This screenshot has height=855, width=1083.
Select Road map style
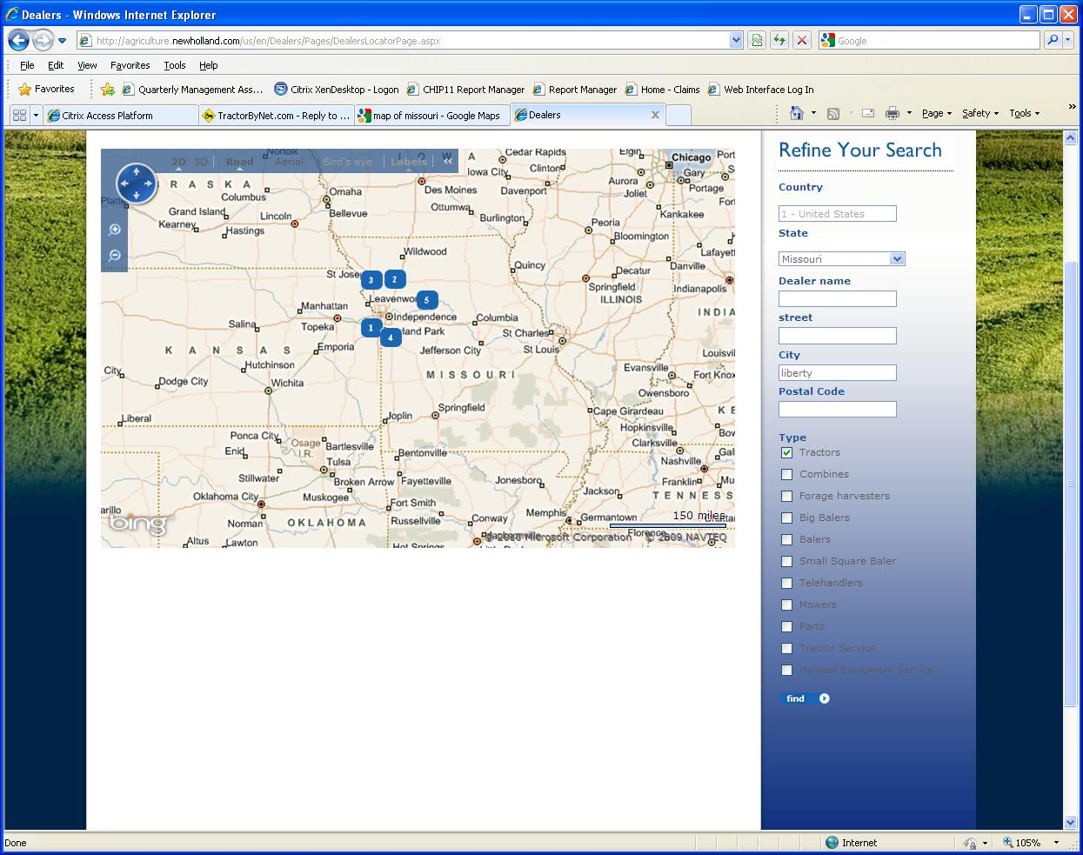239,162
